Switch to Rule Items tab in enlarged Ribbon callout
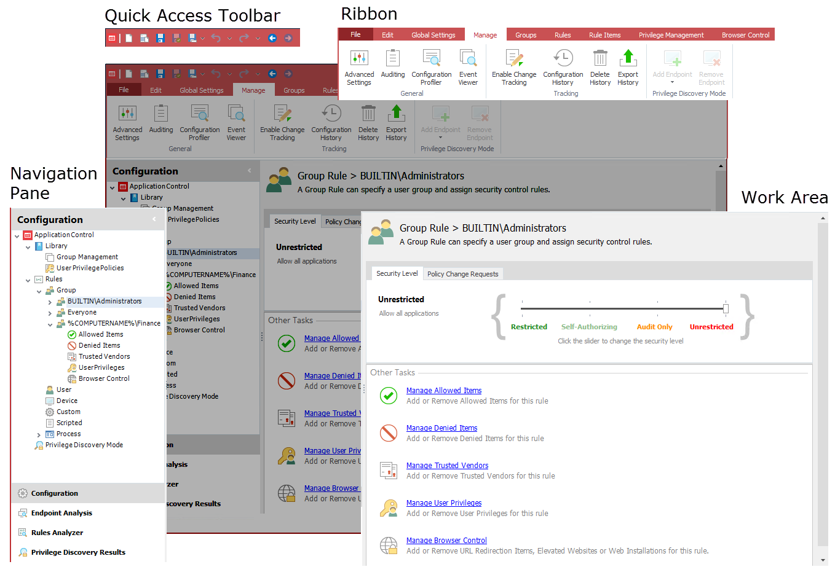The height and width of the screenshot is (575, 835). point(605,35)
